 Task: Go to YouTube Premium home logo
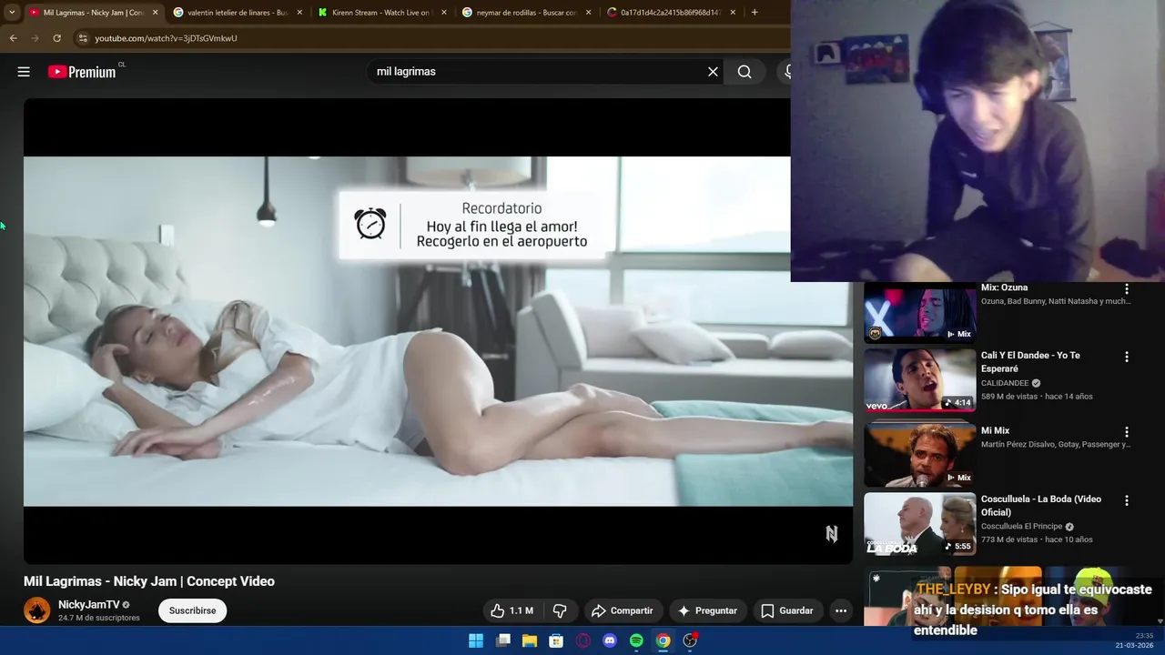tap(82, 72)
